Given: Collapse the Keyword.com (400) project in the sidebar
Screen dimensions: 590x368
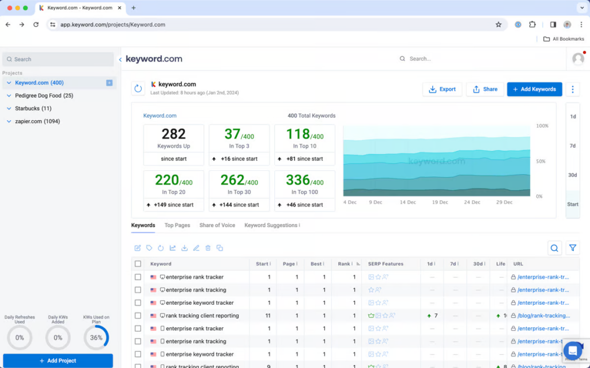Looking at the screenshot, I should (8, 83).
